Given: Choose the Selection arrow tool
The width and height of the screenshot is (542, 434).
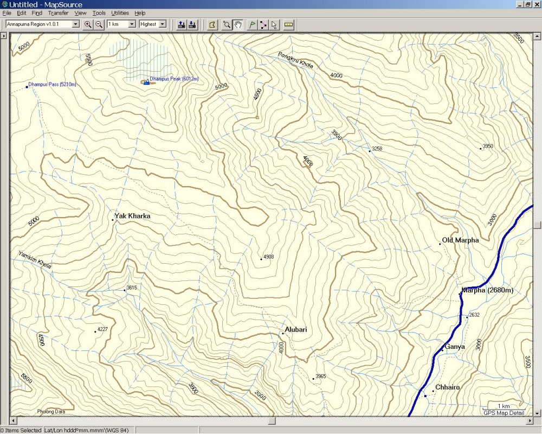Looking at the screenshot, I should tap(274, 24).
